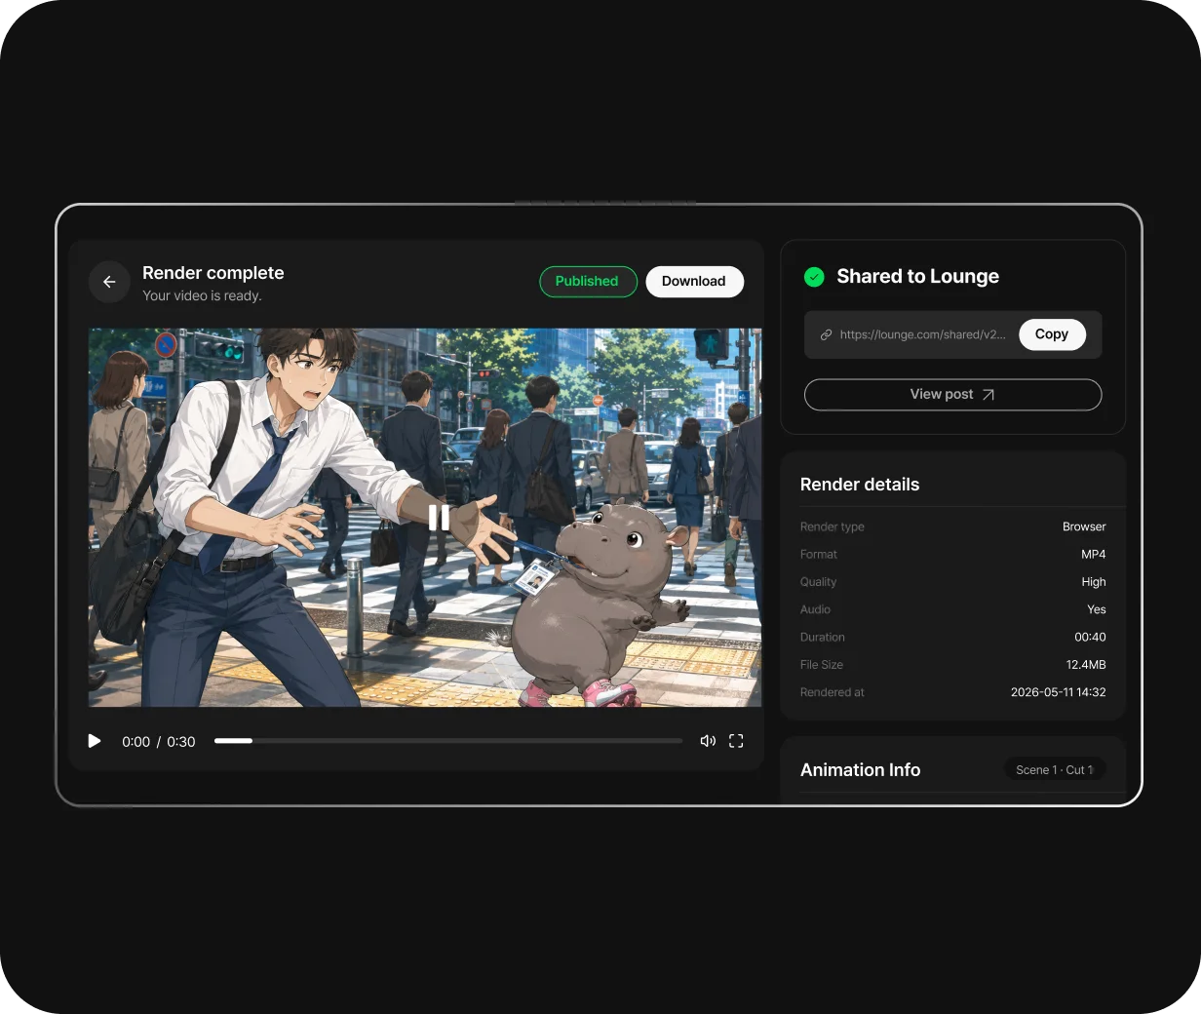Click the video preview thumbnail
Screen dimensions: 1201x1014
[x=425, y=517]
